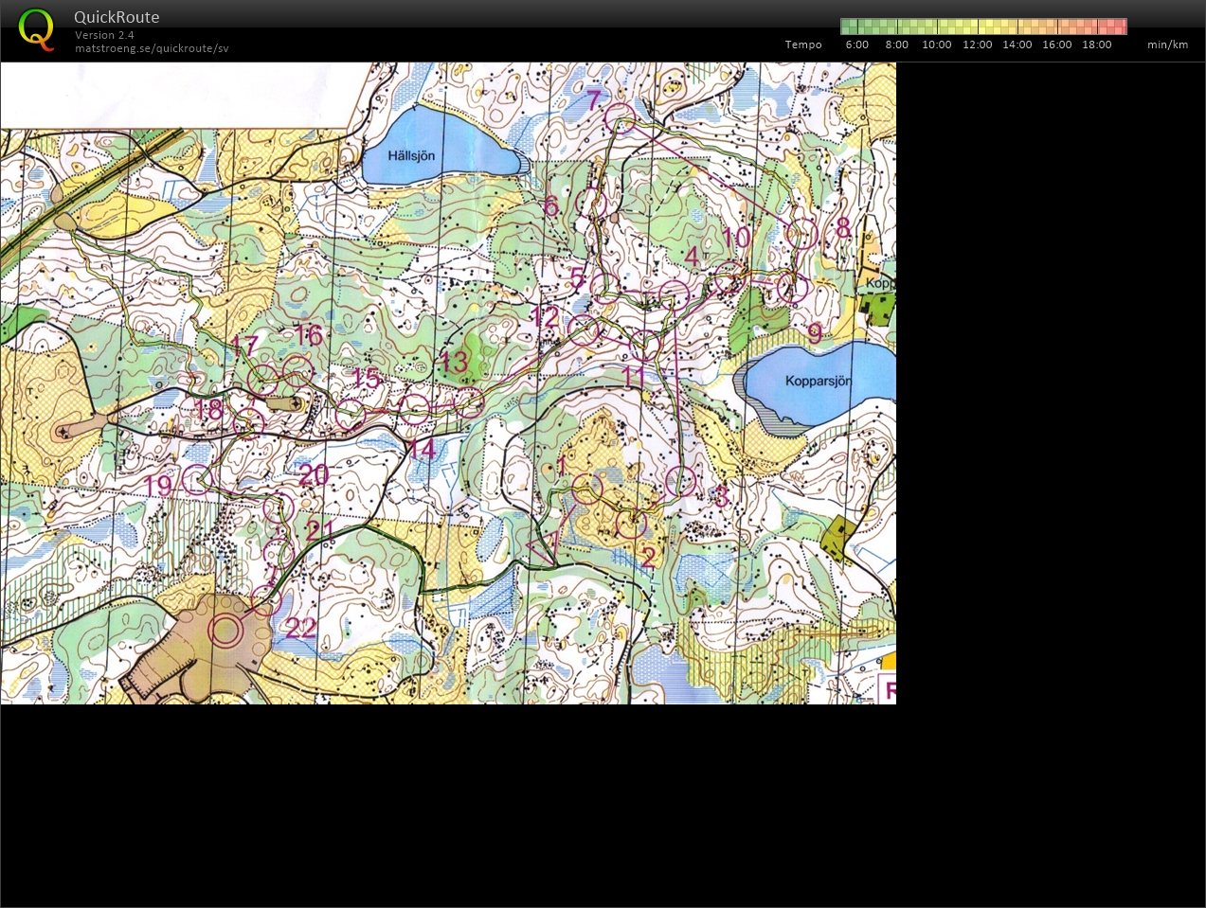Click control number 4 label
This screenshot has width=1206, height=908.
pos(692,257)
